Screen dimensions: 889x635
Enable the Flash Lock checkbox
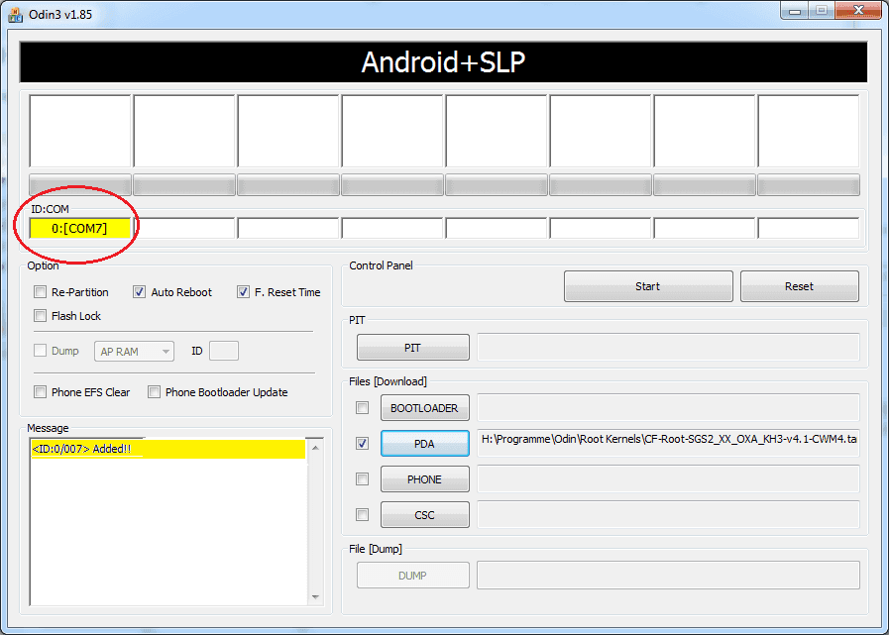[40, 316]
